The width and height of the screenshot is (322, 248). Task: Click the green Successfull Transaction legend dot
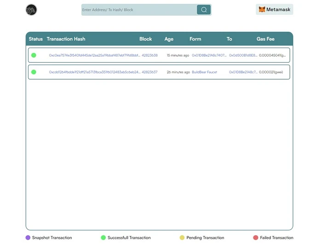[103, 238]
